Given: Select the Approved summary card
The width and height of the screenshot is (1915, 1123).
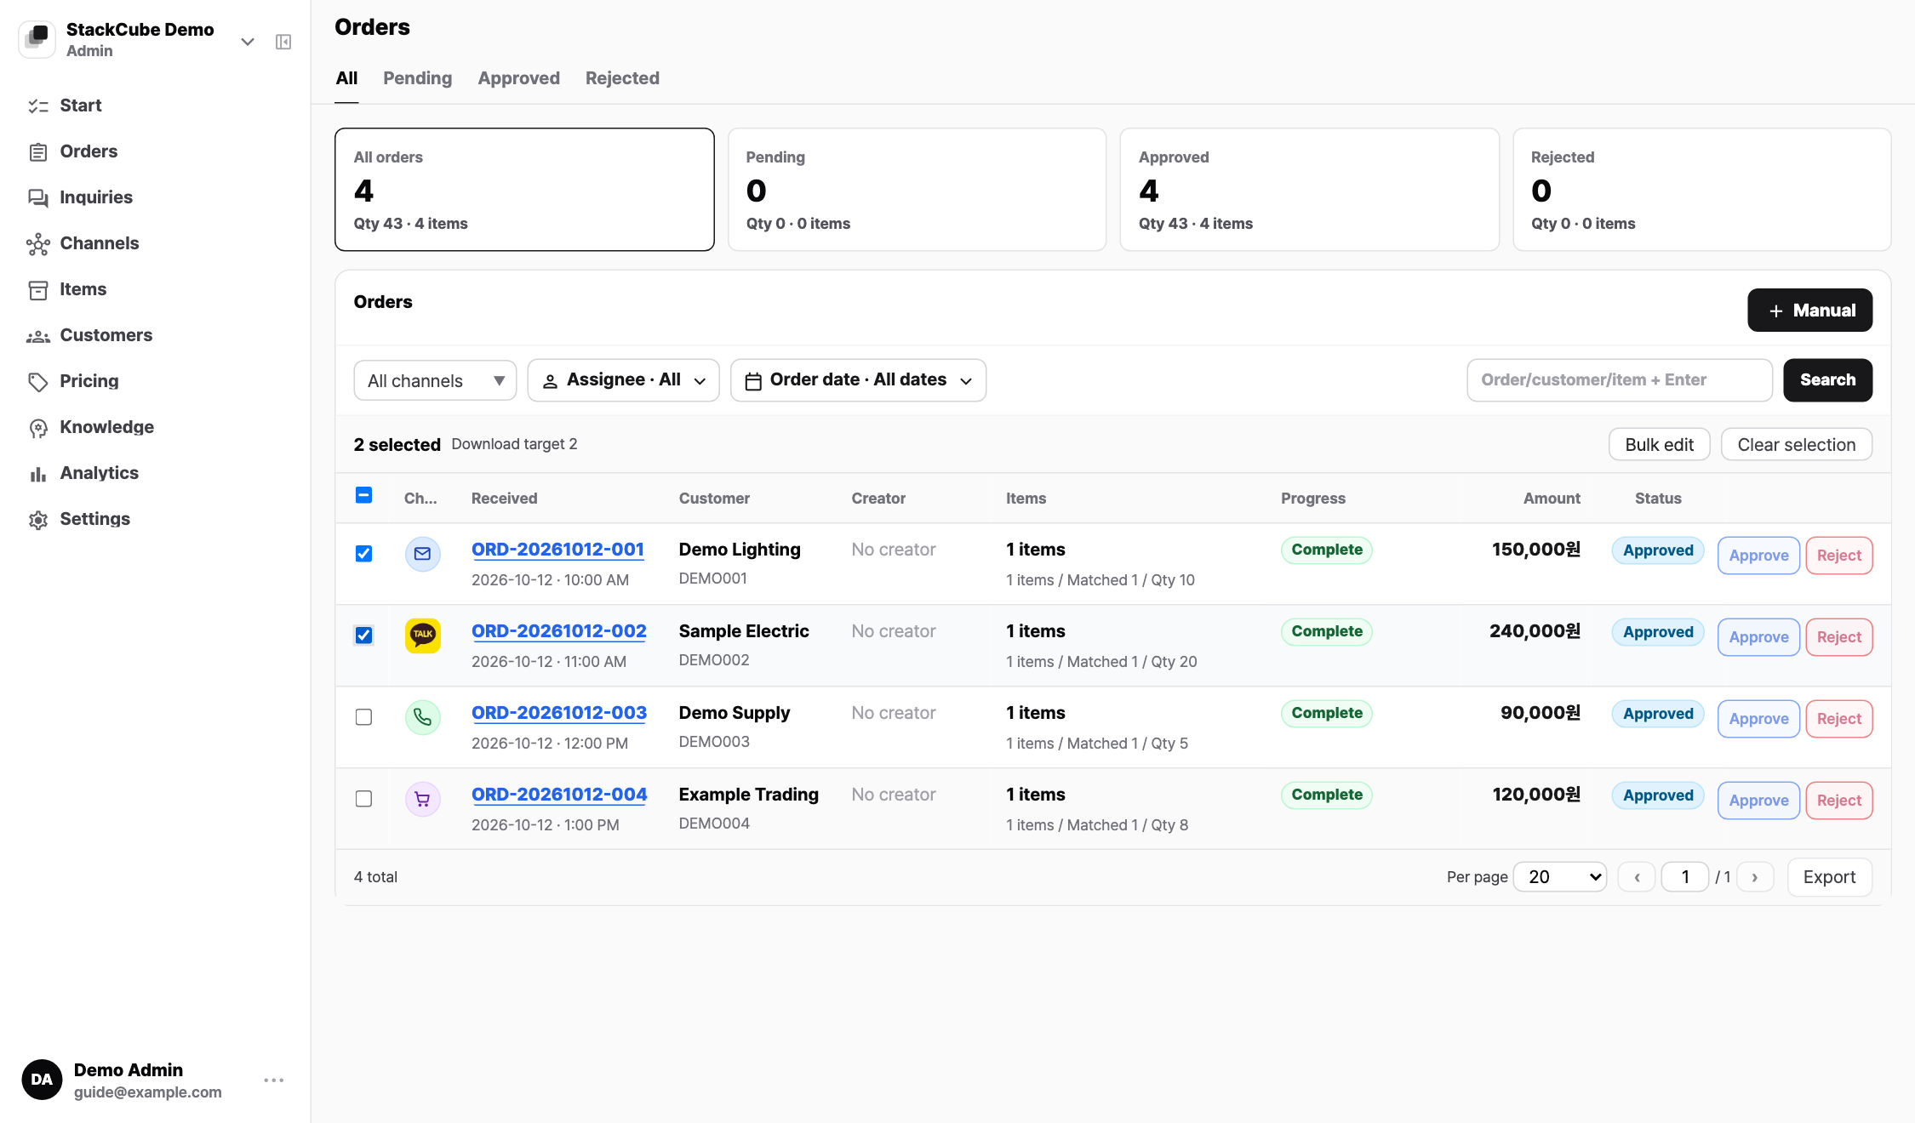Looking at the screenshot, I should (x=1309, y=190).
